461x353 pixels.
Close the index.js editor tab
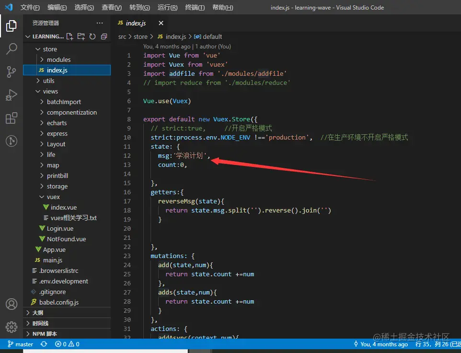161,23
